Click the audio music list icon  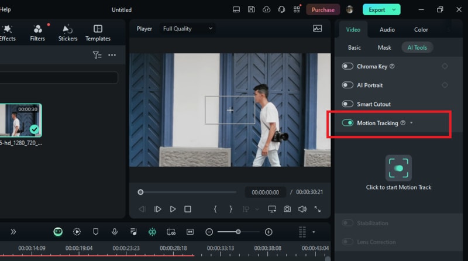[133, 232]
